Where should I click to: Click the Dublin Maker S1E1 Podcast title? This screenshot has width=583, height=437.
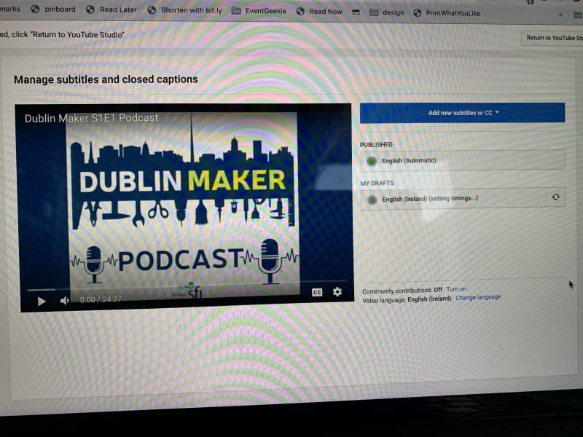(x=91, y=118)
